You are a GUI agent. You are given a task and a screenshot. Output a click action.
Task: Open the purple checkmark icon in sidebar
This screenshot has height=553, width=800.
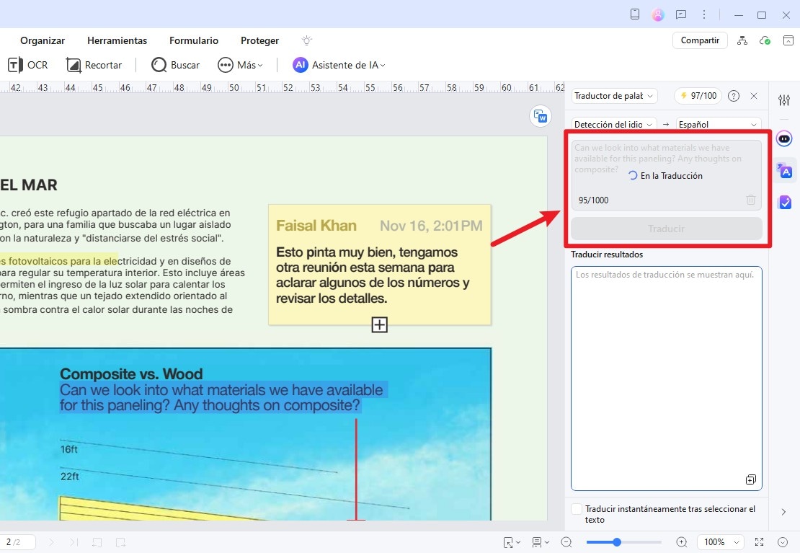[785, 202]
